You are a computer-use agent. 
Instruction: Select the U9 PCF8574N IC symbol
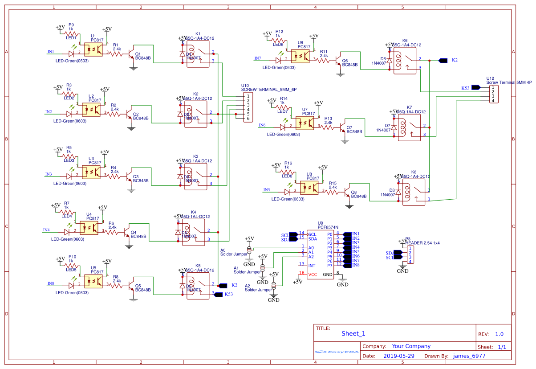[x=321, y=254]
